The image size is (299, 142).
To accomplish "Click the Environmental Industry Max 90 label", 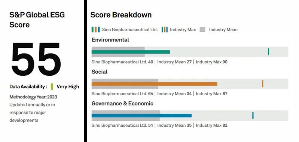I will click(211, 62).
